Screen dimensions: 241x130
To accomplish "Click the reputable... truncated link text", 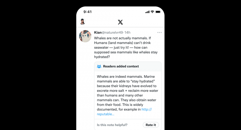I will [106, 114].
